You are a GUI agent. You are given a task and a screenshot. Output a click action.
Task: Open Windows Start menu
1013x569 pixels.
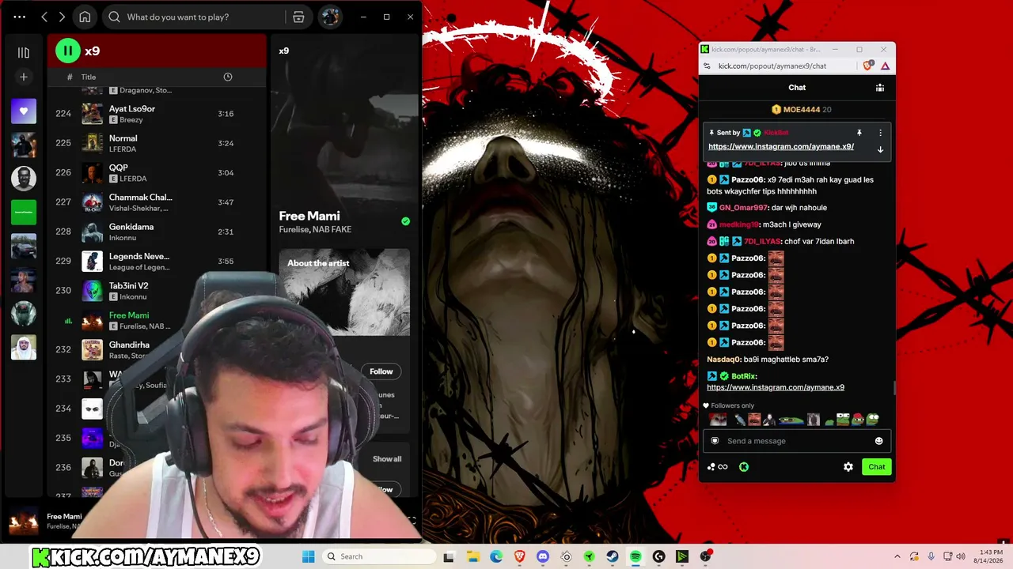click(x=309, y=556)
